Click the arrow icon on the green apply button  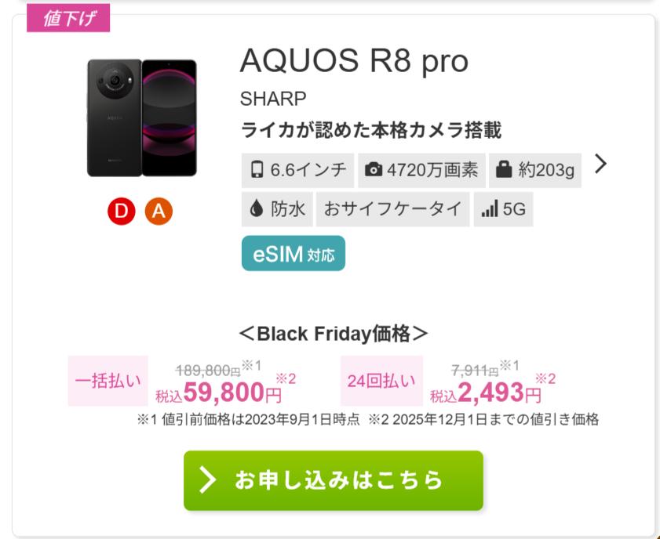click(207, 480)
